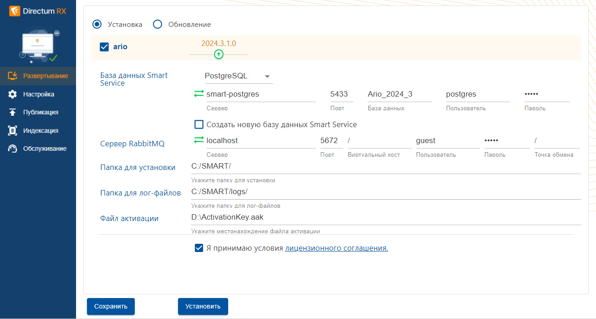Click the Directum RX logo
596x319 pixels.
pyautogui.click(x=38, y=11)
